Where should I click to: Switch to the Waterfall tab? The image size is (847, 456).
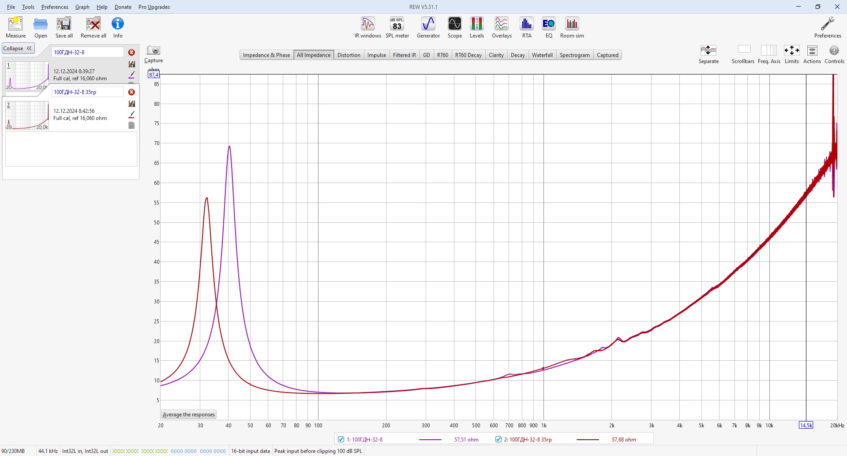coord(542,55)
